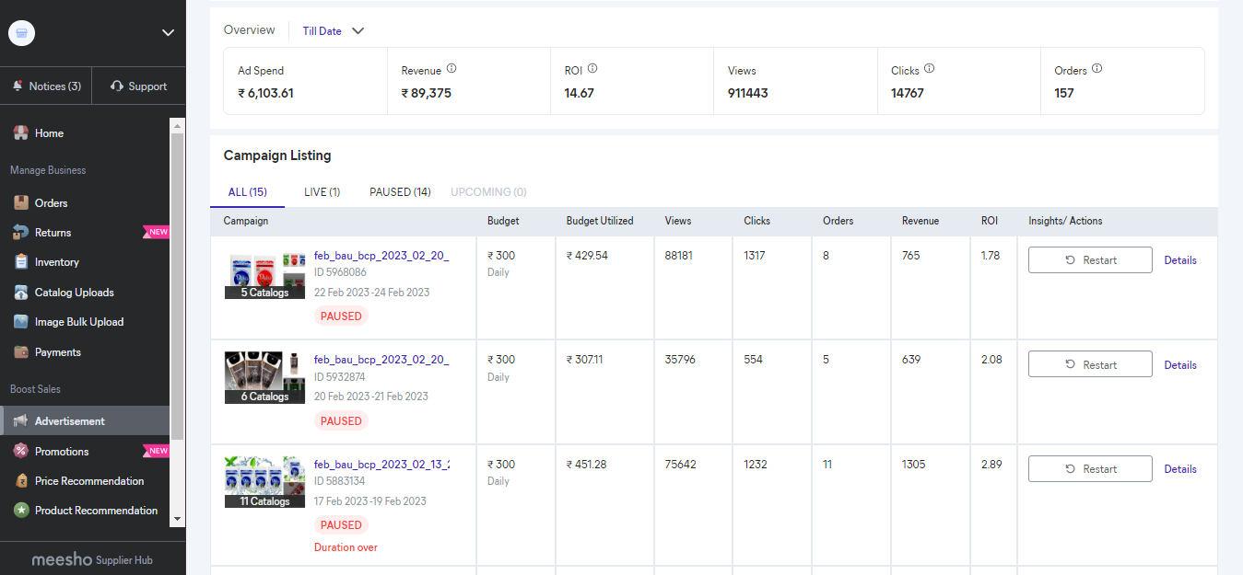Image resolution: width=1243 pixels, height=575 pixels.
Task: View the Notices alerts
Action: [46, 86]
